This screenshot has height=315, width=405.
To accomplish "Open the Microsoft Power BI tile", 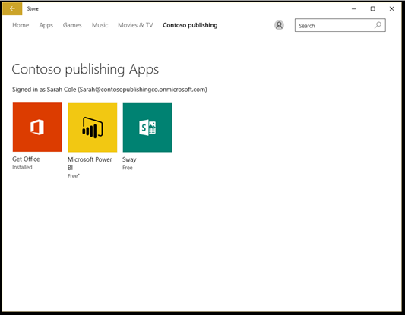I will [93, 128].
